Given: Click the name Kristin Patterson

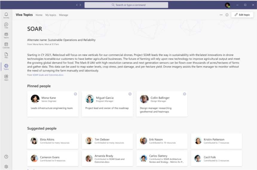Looking at the screenshot, I should 214,139.
